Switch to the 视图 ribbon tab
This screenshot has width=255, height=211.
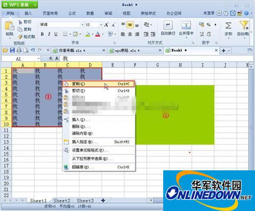126,13
